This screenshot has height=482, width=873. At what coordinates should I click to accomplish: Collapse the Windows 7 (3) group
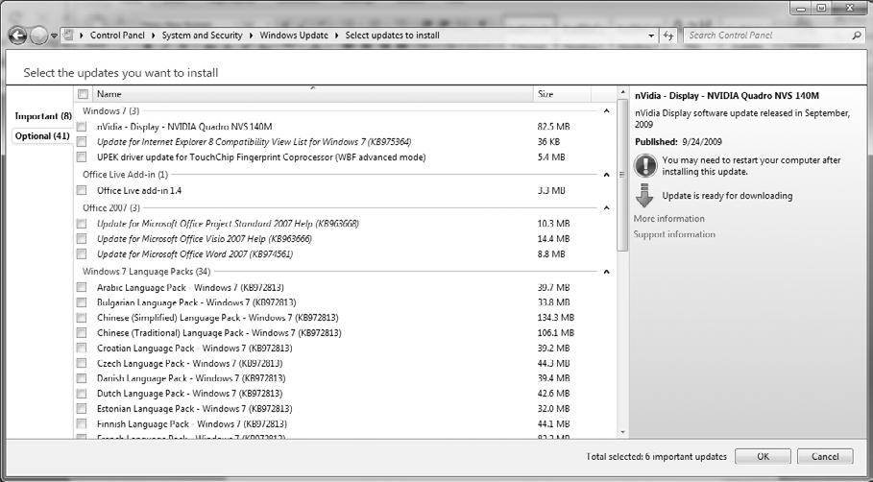pos(606,110)
